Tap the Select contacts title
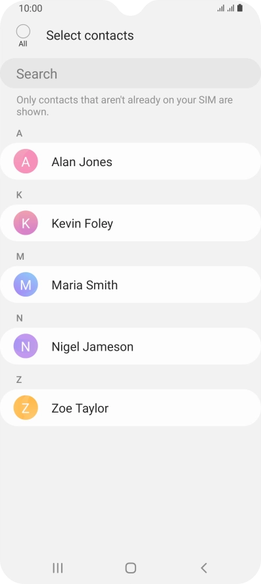The height and width of the screenshot is (584, 261). [90, 36]
